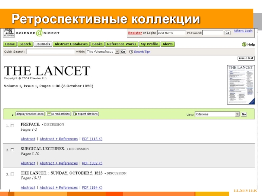Viewport: 262px width, 196px height.
Task: Click display checked docs button
Action: click(30, 114)
